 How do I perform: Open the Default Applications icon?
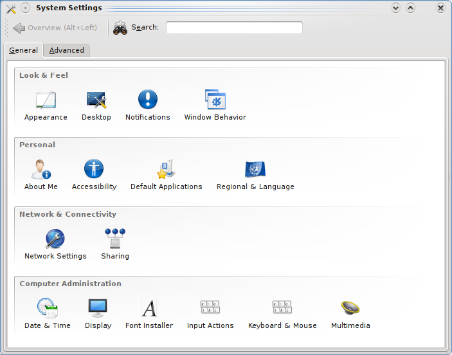tap(167, 169)
